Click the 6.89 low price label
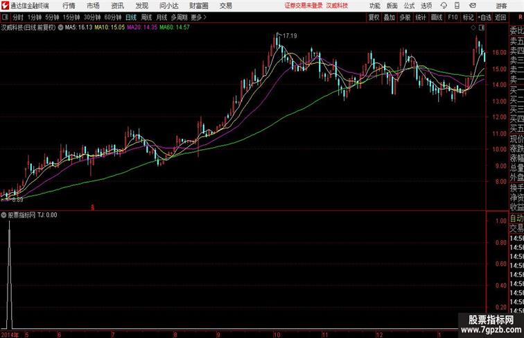Image resolution: width=524 pixels, height=338 pixels. pyautogui.click(x=18, y=200)
